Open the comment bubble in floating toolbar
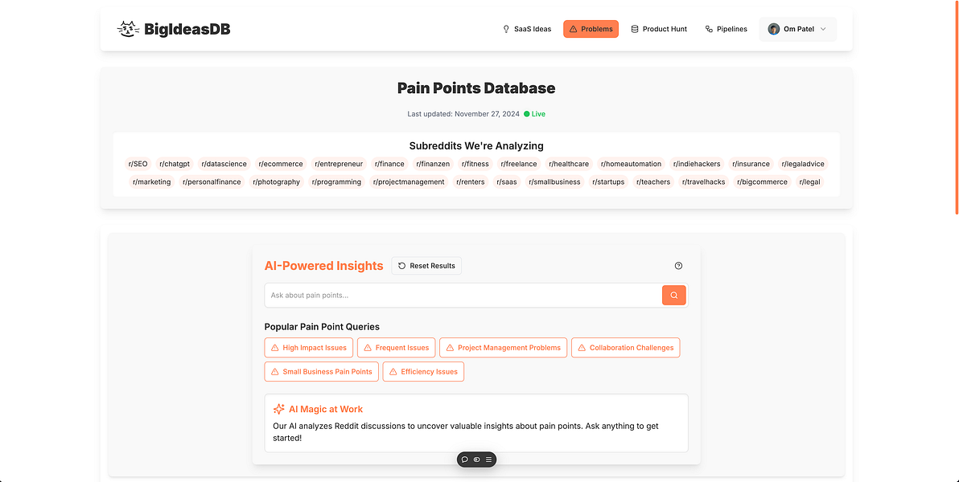959x482 pixels. click(x=465, y=460)
